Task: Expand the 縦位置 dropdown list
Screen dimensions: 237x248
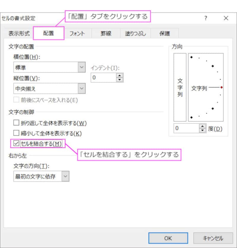Action: click(x=81, y=89)
